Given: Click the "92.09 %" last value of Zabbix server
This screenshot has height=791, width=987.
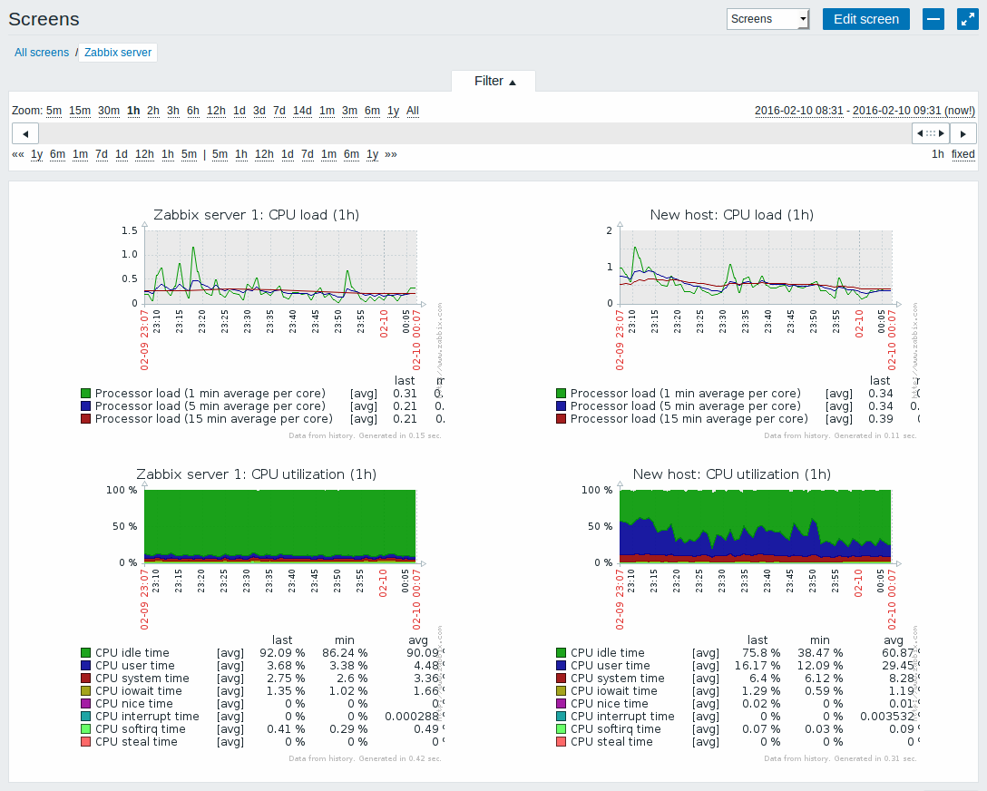Looking at the screenshot, I should point(282,652).
